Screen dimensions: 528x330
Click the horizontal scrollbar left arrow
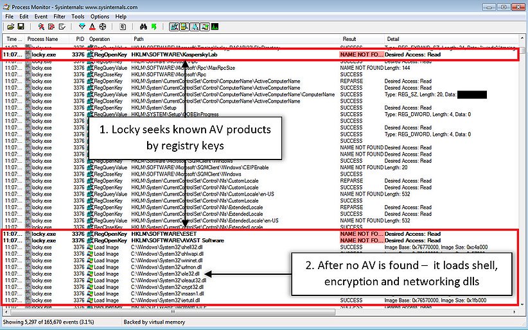tap(6, 312)
